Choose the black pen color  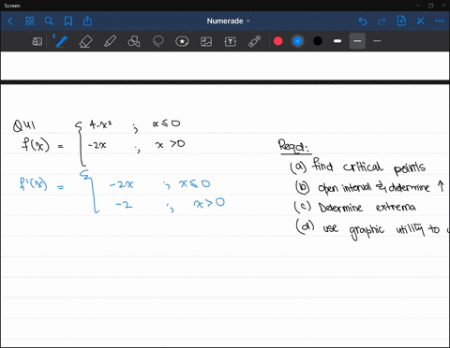click(318, 41)
